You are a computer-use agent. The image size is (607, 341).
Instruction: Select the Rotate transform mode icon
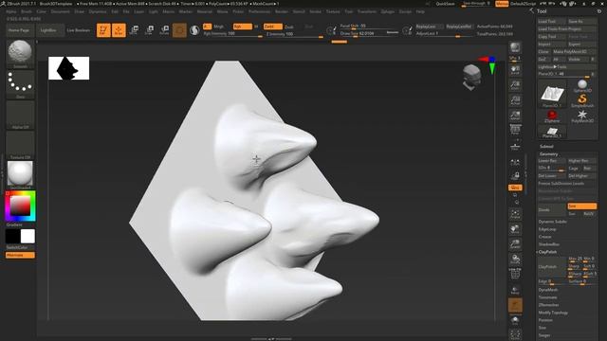click(x=164, y=29)
